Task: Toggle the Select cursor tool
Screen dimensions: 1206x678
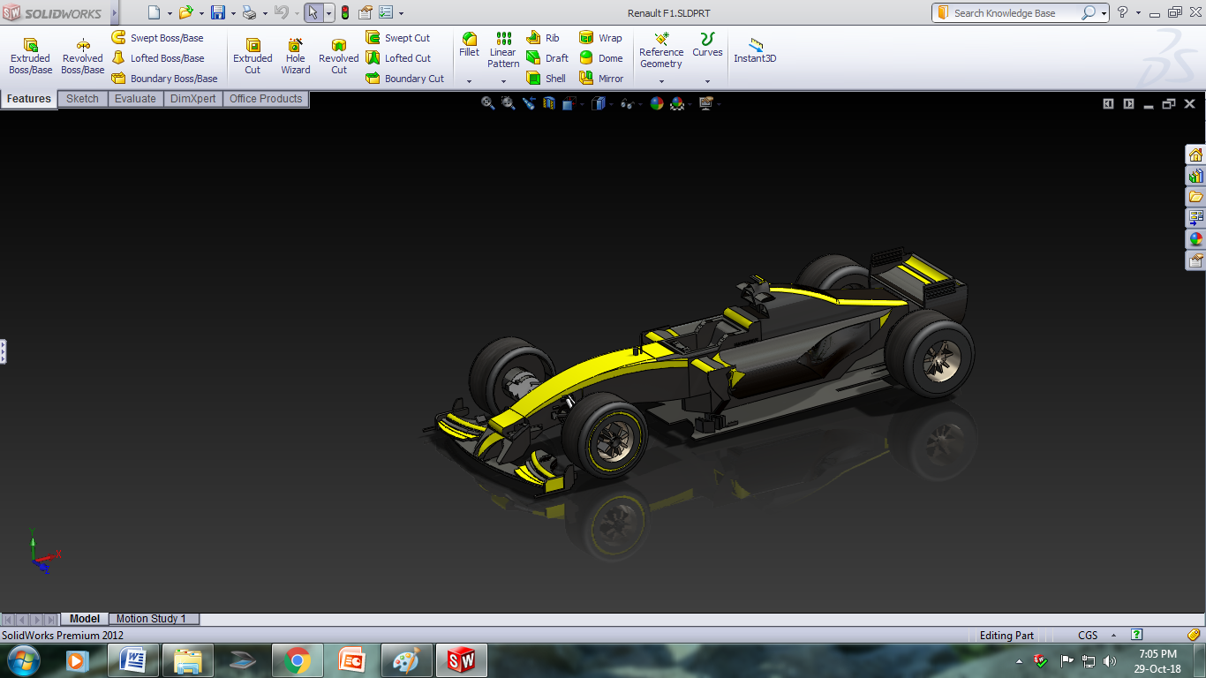Action: [313, 12]
